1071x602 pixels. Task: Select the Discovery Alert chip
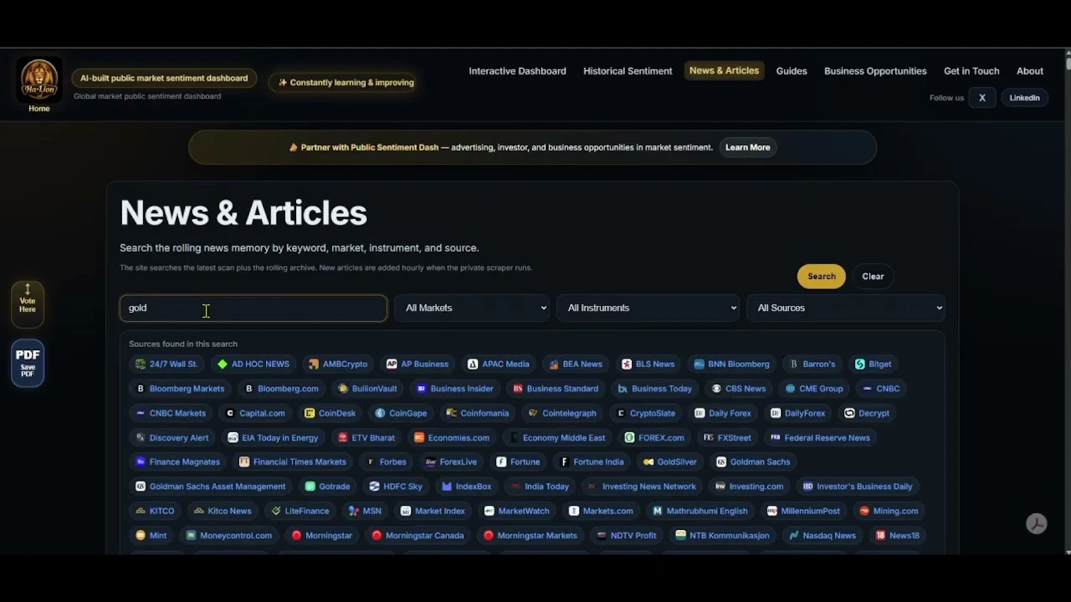pos(172,437)
